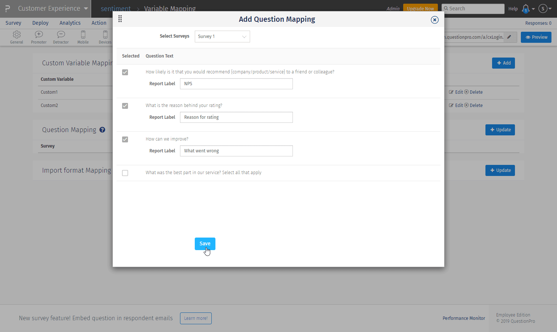Click the General settings gear icon
This screenshot has height=332, width=557.
tap(17, 35)
